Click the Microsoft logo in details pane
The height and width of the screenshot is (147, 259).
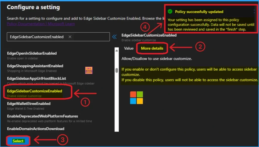[x=136, y=98]
